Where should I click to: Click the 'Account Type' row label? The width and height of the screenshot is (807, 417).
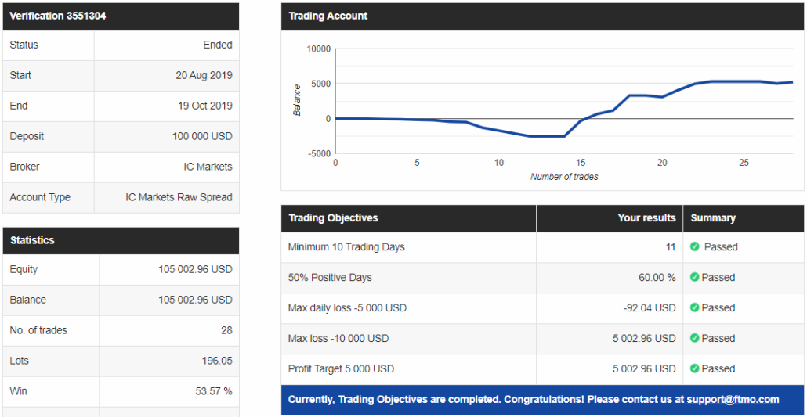[40, 197]
